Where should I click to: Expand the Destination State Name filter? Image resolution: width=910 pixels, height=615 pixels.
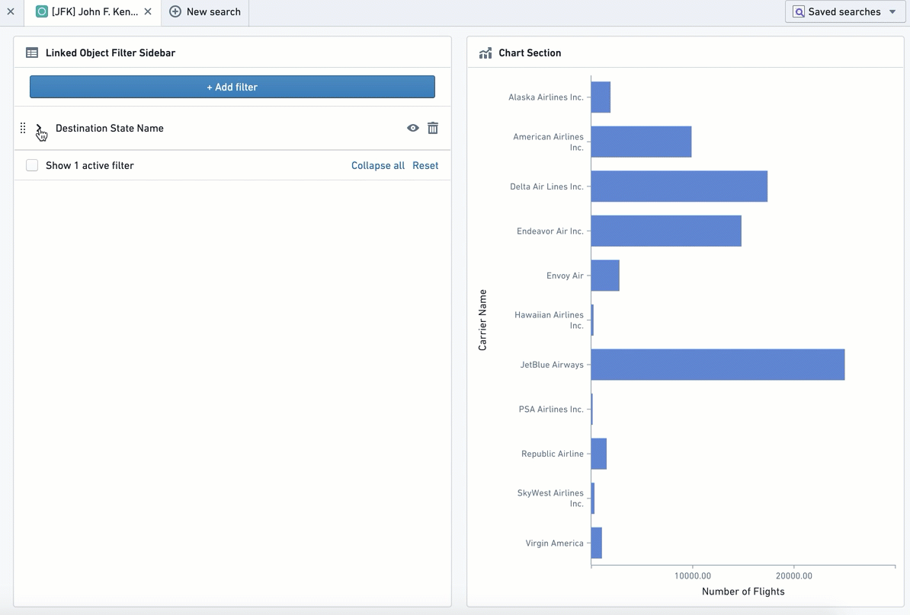(x=40, y=128)
